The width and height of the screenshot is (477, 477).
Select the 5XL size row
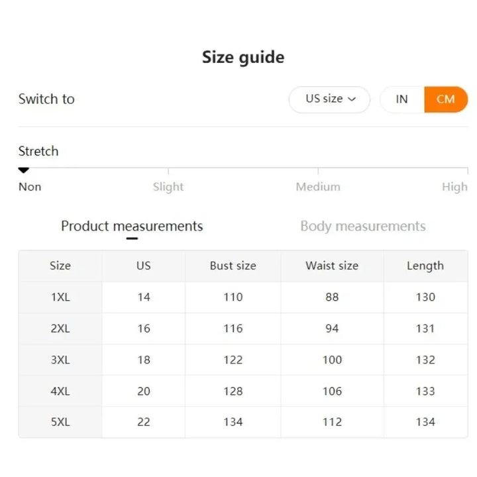pos(60,422)
